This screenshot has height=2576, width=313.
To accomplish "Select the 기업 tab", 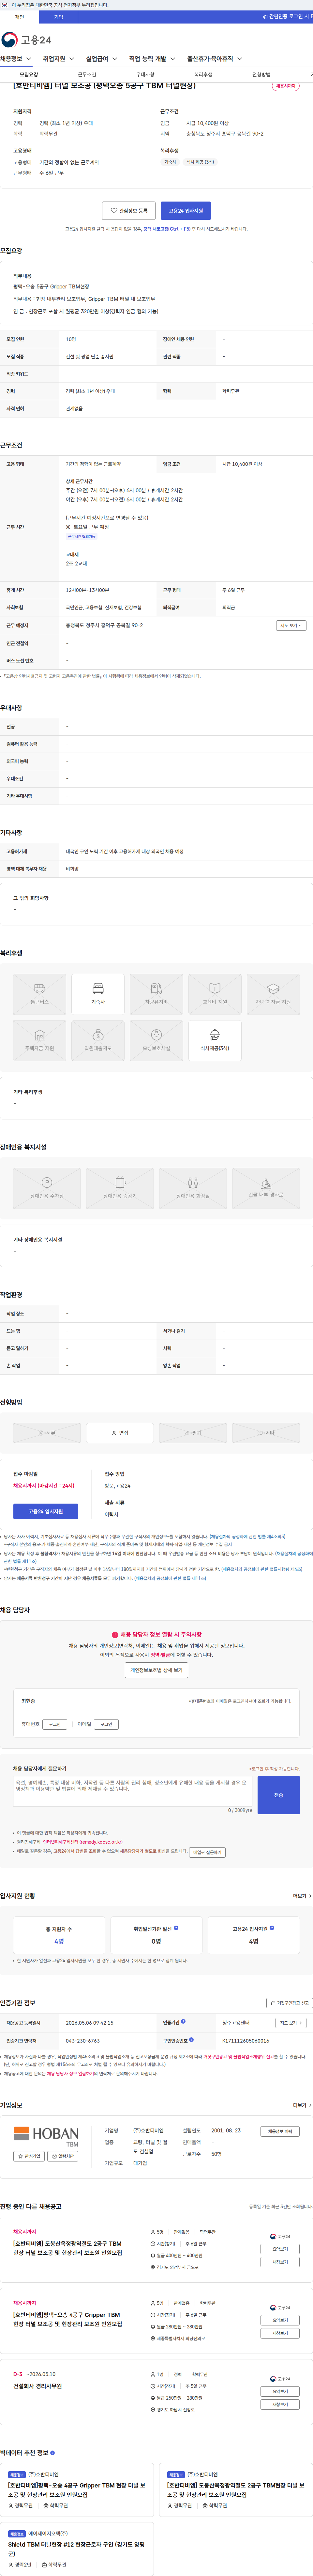I will point(59,17).
